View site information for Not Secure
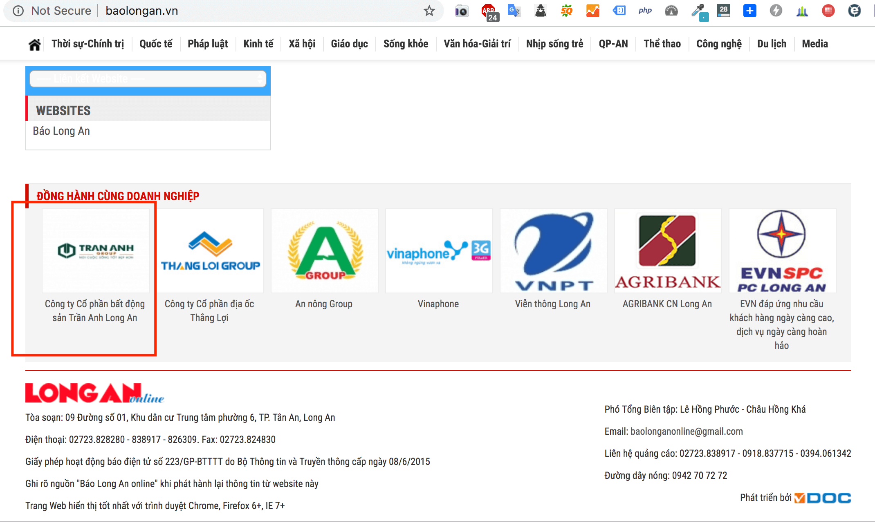Image resolution: width=875 pixels, height=523 pixels. (x=18, y=11)
